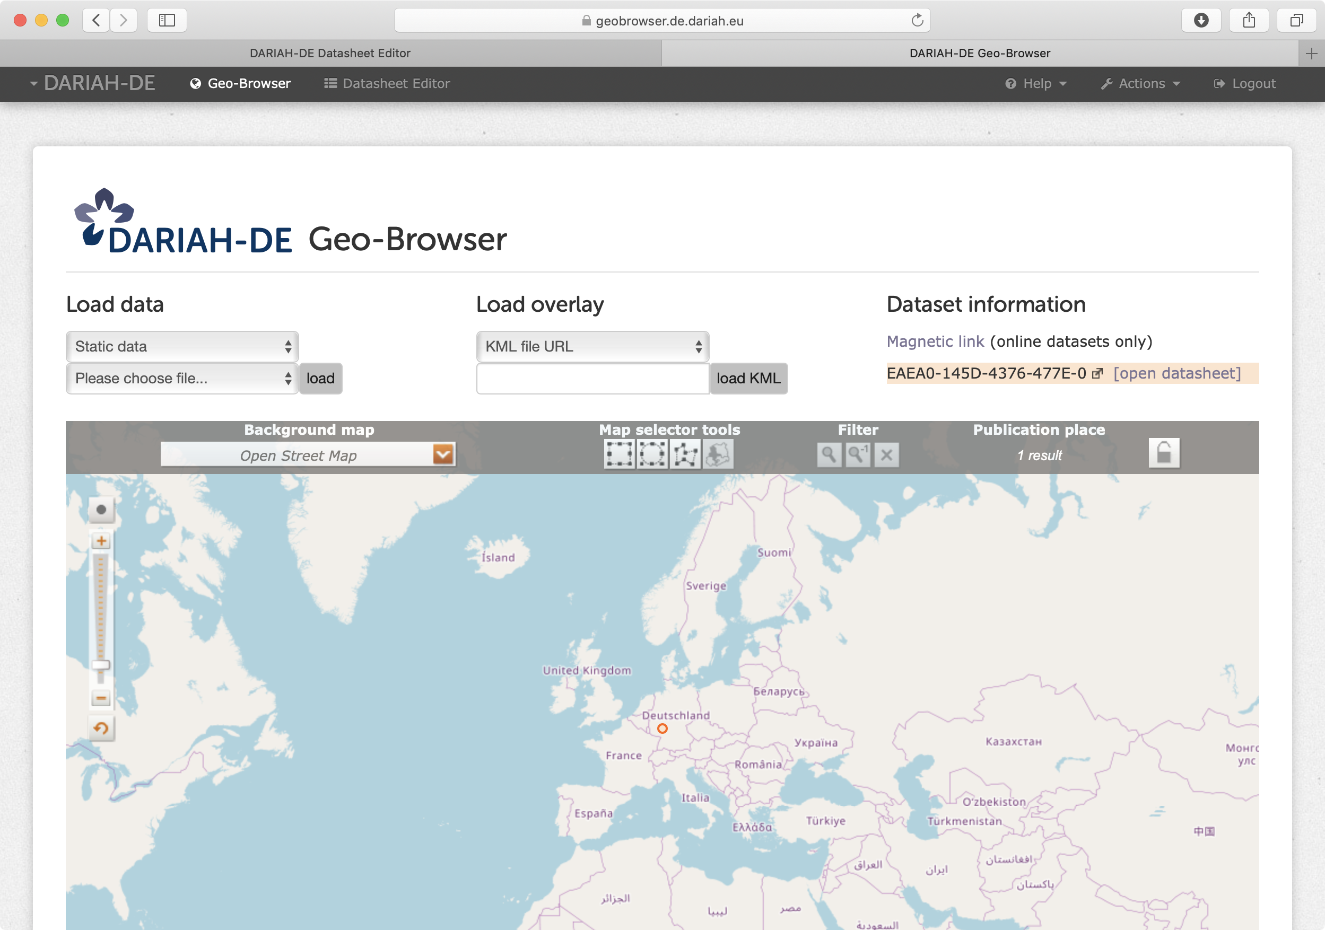Screen dimensions: 1325x930
Task: Click the zoom-out filter tool
Action: pos(858,455)
